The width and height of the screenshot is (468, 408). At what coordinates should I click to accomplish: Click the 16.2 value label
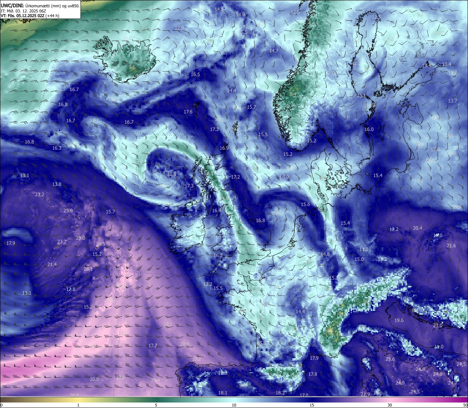tap(218, 255)
